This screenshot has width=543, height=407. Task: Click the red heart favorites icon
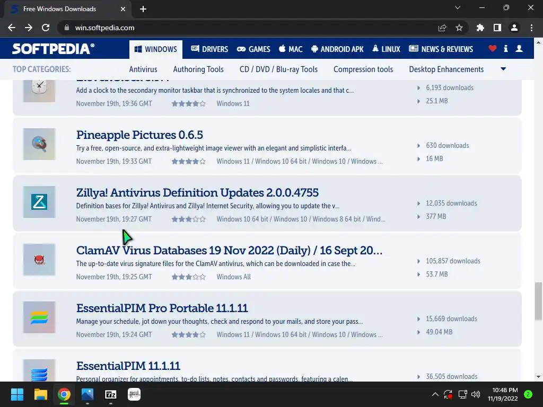(493, 48)
